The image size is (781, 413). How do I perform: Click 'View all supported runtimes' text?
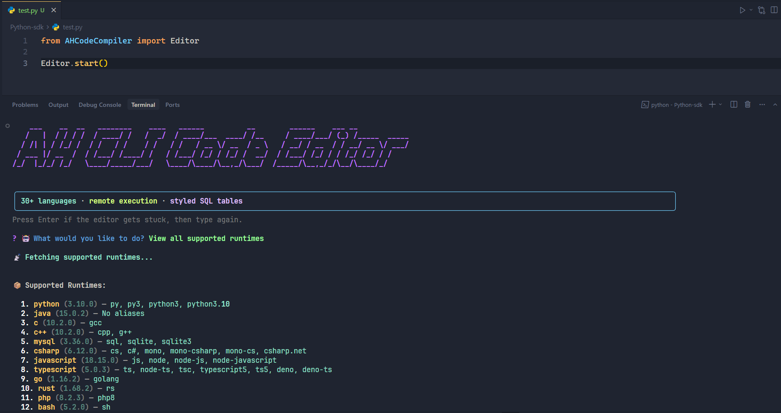(x=206, y=238)
